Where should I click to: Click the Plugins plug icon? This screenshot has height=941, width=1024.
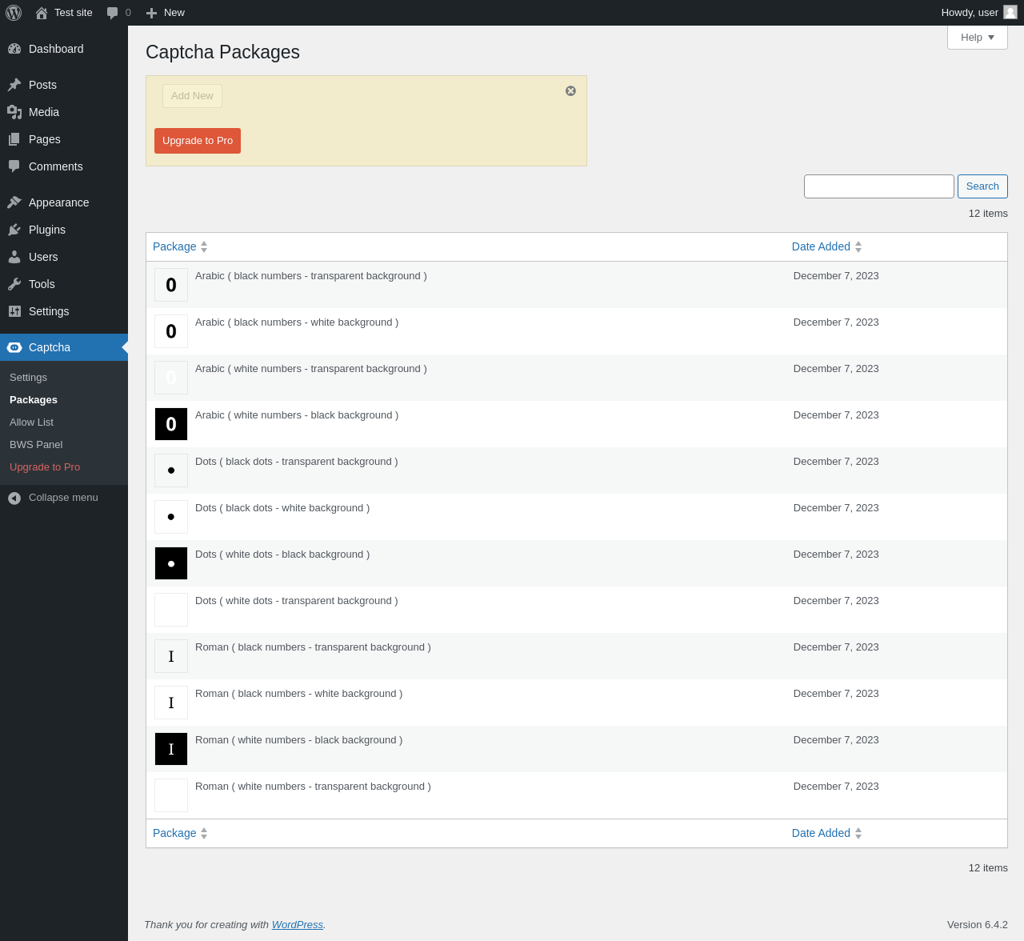click(14, 230)
